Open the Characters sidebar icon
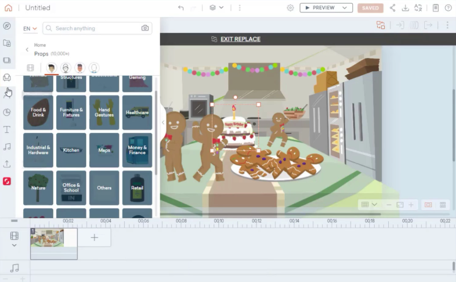Viewport: 456px width, 282px height. coord(7,94)
